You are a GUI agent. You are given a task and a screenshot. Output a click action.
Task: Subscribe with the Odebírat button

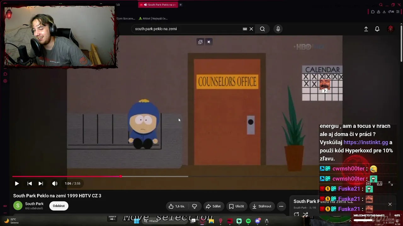(x=59, y=206)
